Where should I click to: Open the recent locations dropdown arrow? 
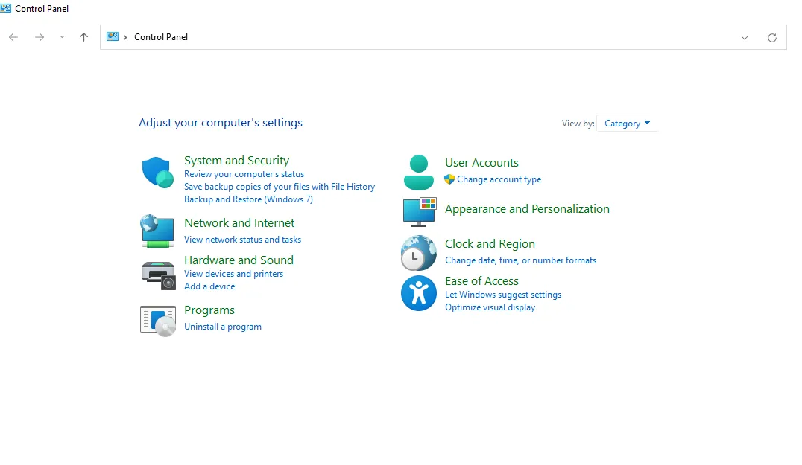[62, 36]
